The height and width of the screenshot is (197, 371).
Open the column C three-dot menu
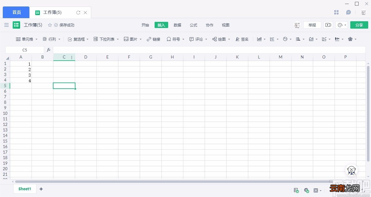tap(72, 57)
